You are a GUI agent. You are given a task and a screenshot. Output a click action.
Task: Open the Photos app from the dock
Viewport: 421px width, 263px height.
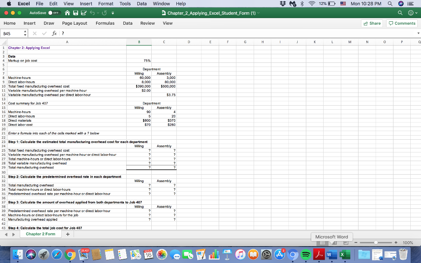pos(162,254)
